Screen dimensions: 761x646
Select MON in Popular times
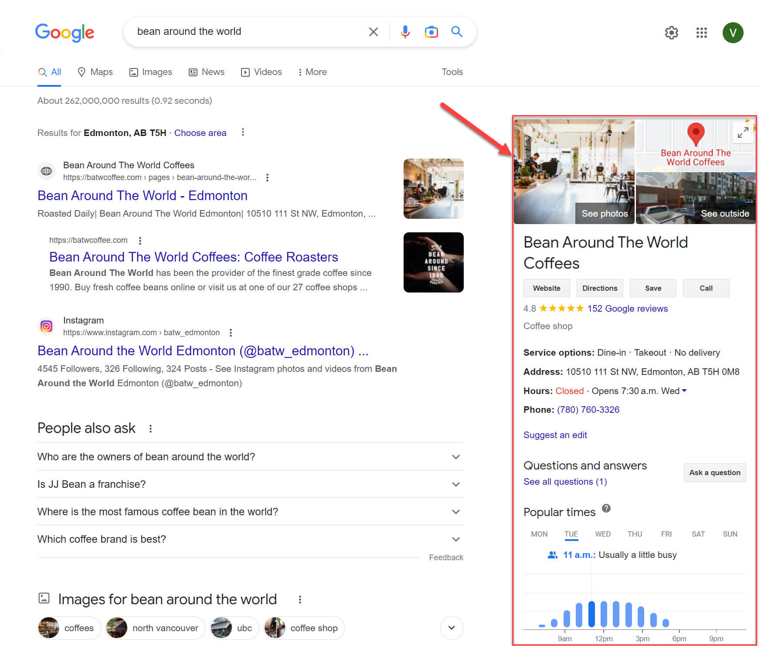point(539,534)
